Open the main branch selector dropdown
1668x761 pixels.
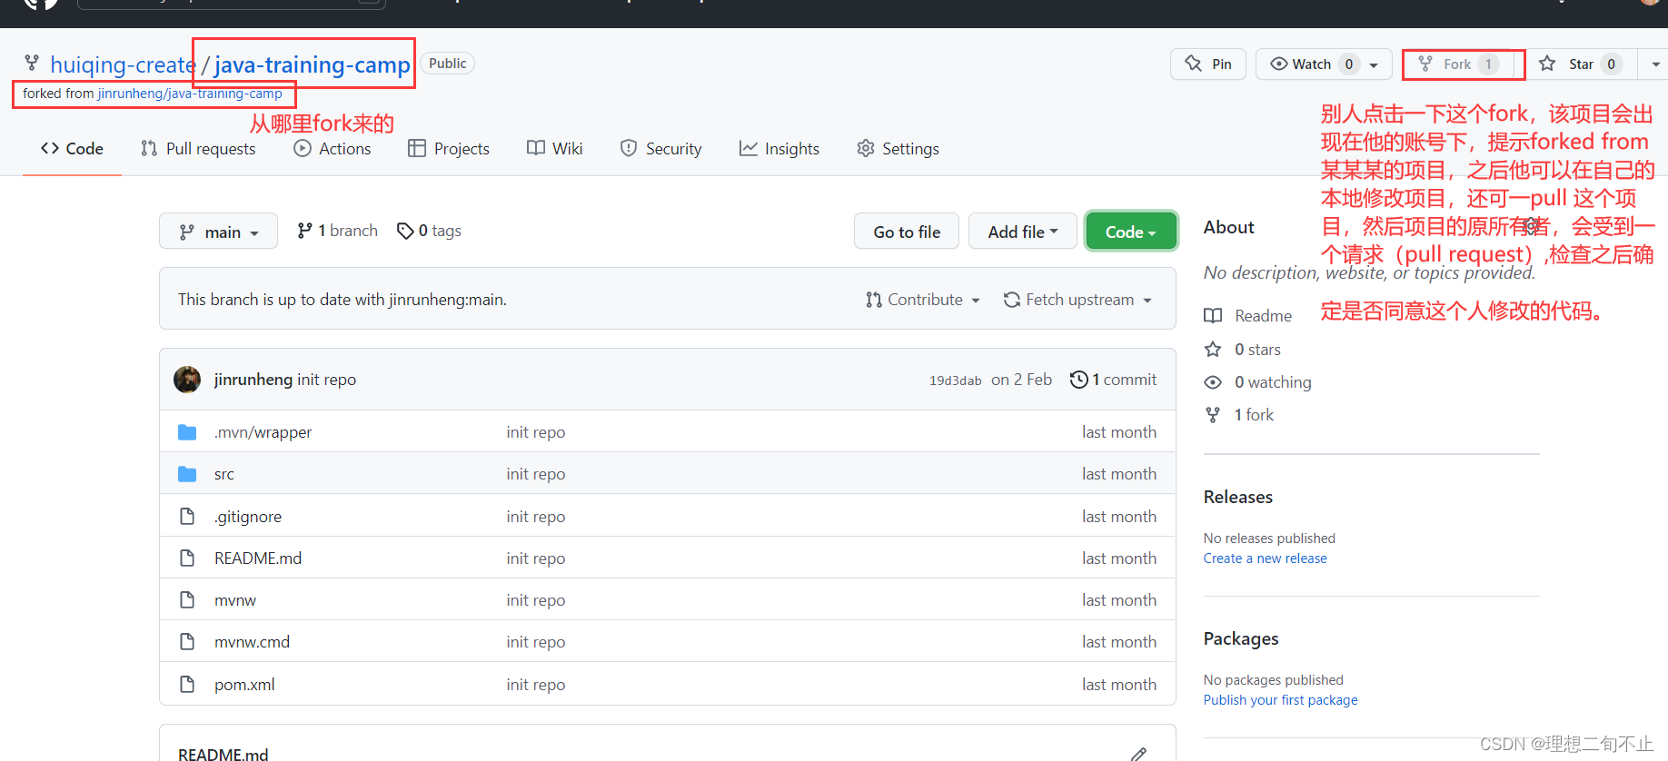point(218,232)
